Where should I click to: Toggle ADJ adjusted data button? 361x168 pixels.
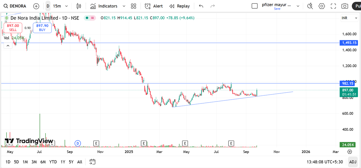pyautogui.click(x=353, y=162)
